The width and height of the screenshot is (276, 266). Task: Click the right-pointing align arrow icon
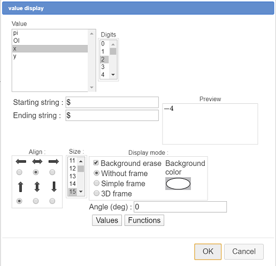click(x=53, y=162)
